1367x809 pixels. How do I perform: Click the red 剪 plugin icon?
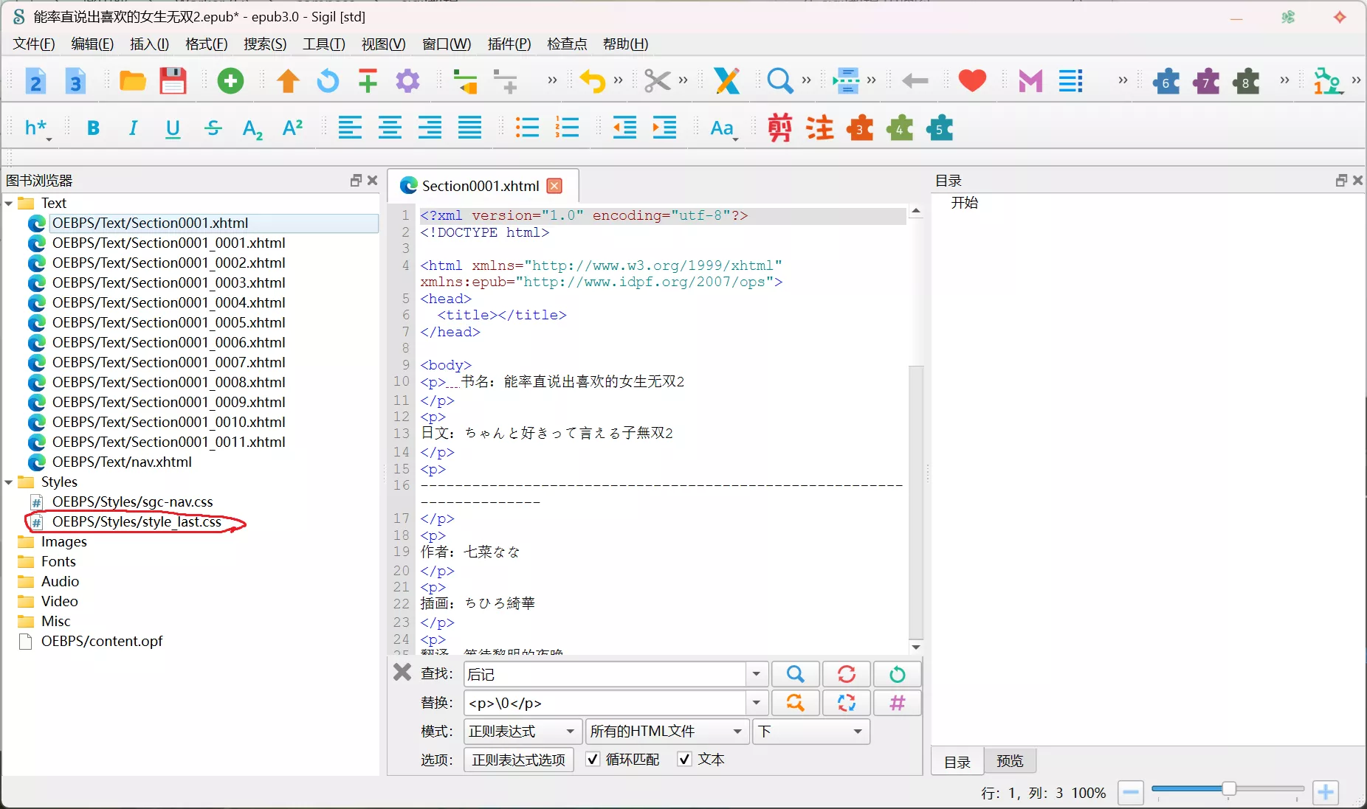779,128
